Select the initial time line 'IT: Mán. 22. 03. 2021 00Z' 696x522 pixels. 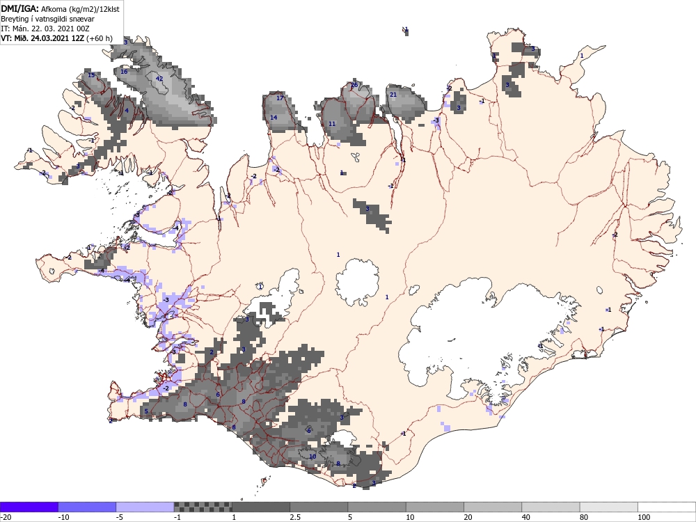45,29
